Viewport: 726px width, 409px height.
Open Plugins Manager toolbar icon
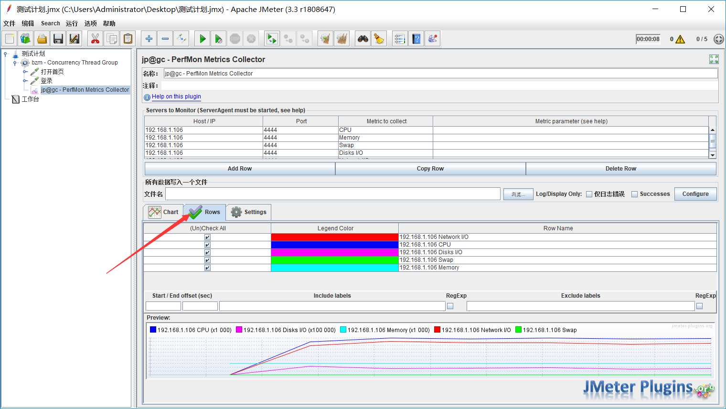coord(433,39)
